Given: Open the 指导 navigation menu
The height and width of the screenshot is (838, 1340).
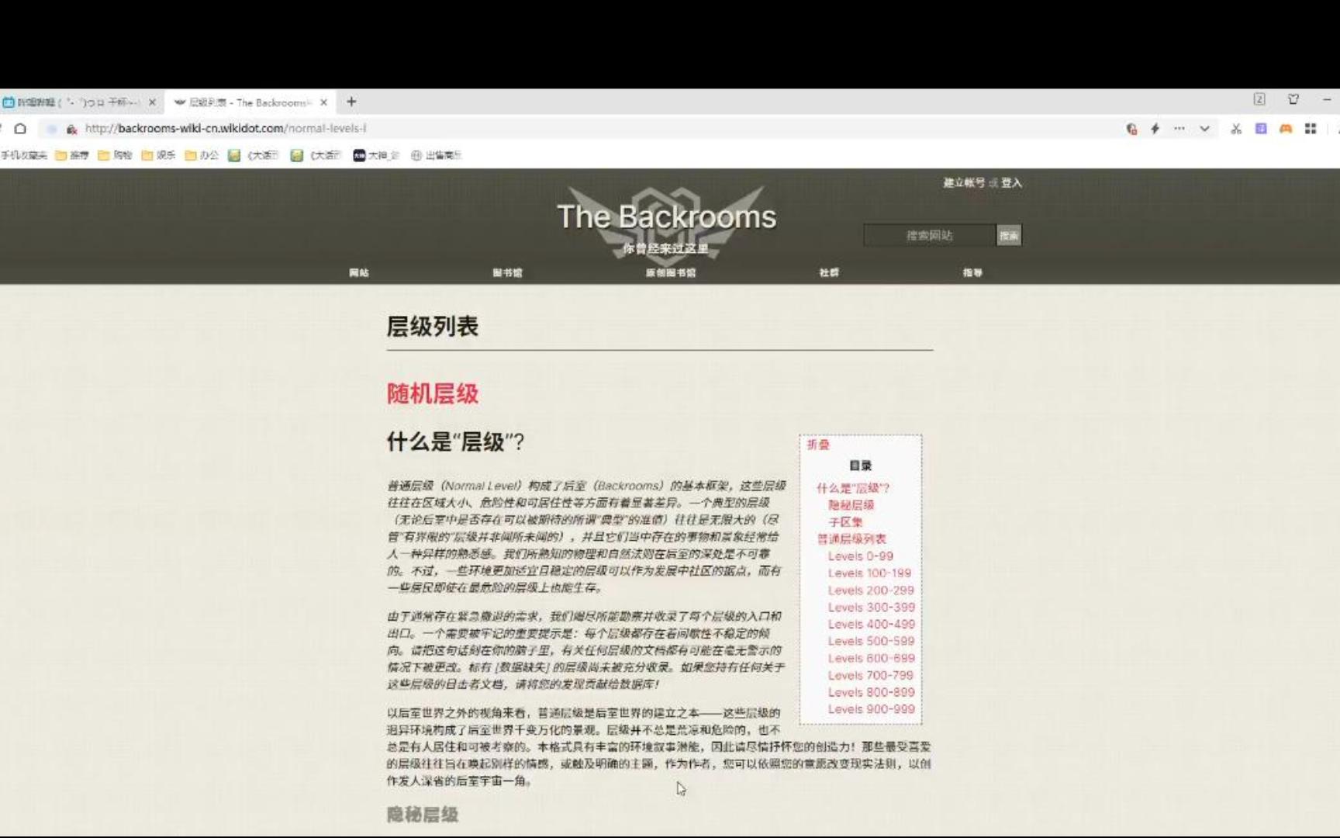Looking at the screenshot, I should [x=972, y=273].
